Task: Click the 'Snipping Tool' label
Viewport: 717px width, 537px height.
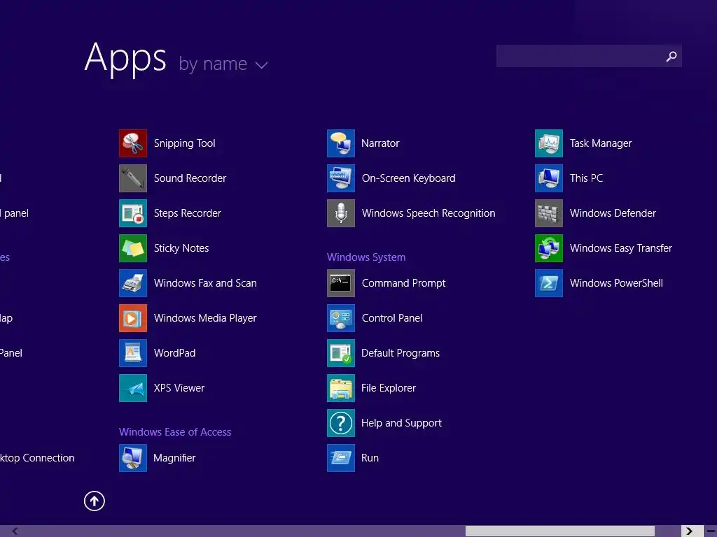Action: coord(184,143)
